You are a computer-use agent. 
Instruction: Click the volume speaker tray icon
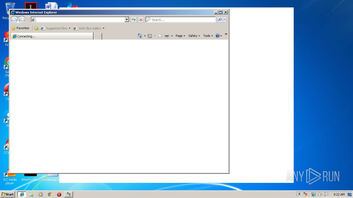click(x=320, y=194)
